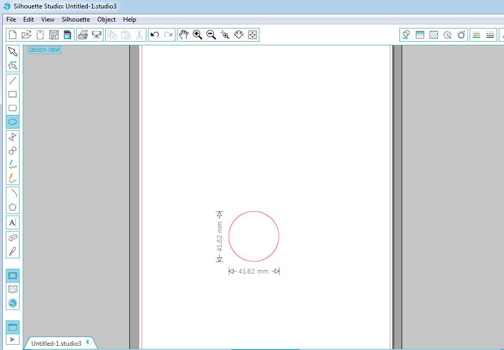Screen dimensions: 504x350
Task: Open a file with folder icon
Action: [26, 35]
